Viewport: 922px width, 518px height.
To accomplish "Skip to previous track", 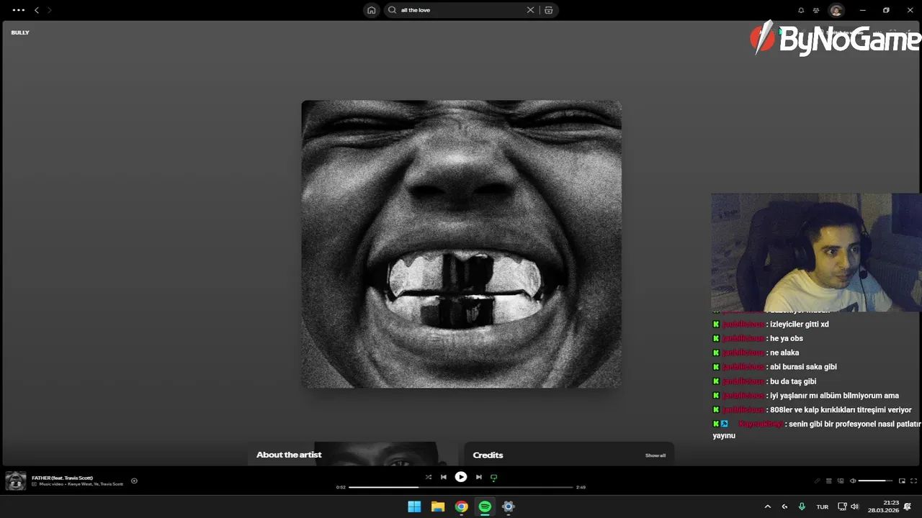I will [x=444, y=477].
